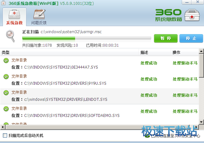
Task: Click green check icon for 9Y9U.SYS row
Action: (6, 77)
